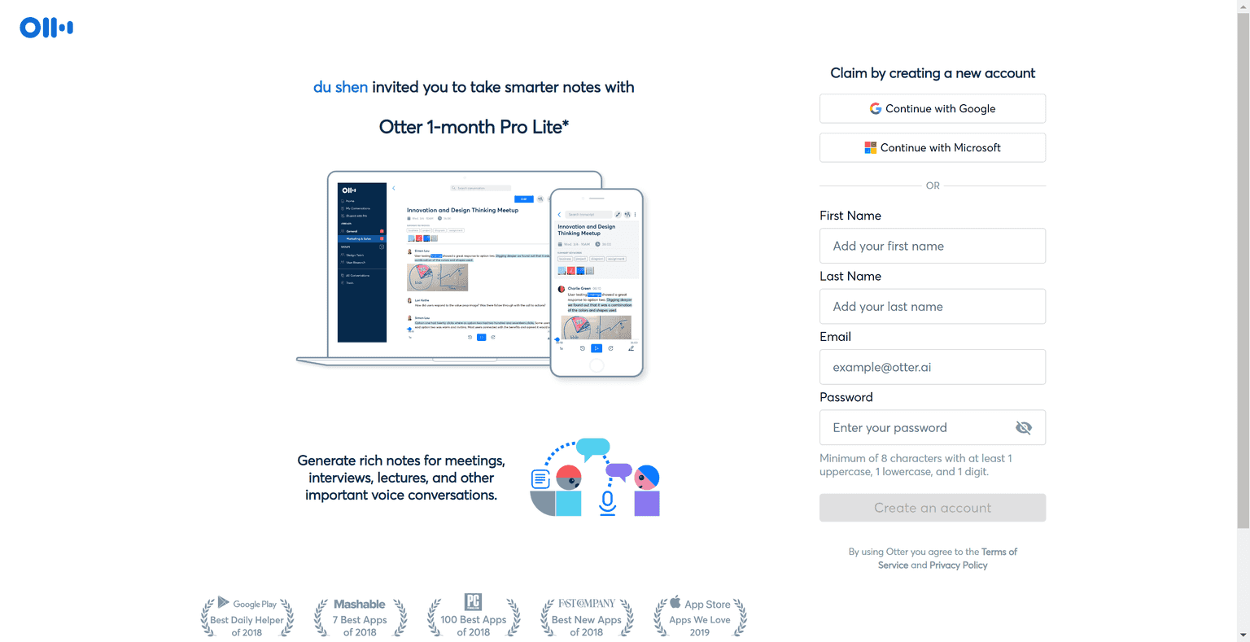This screenshot has height=642, width=1250.
Task: Click the 'Claim by creating a new account' heading
Action: pyautogui.click(x=933, y=73)
